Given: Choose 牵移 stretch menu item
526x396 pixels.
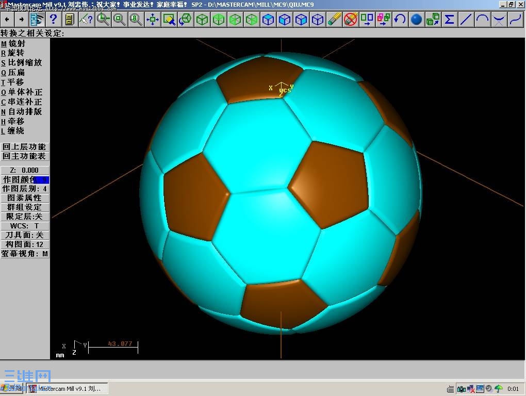Looking at the screenshot, I should pyautogui.click(x=13, y=121).
